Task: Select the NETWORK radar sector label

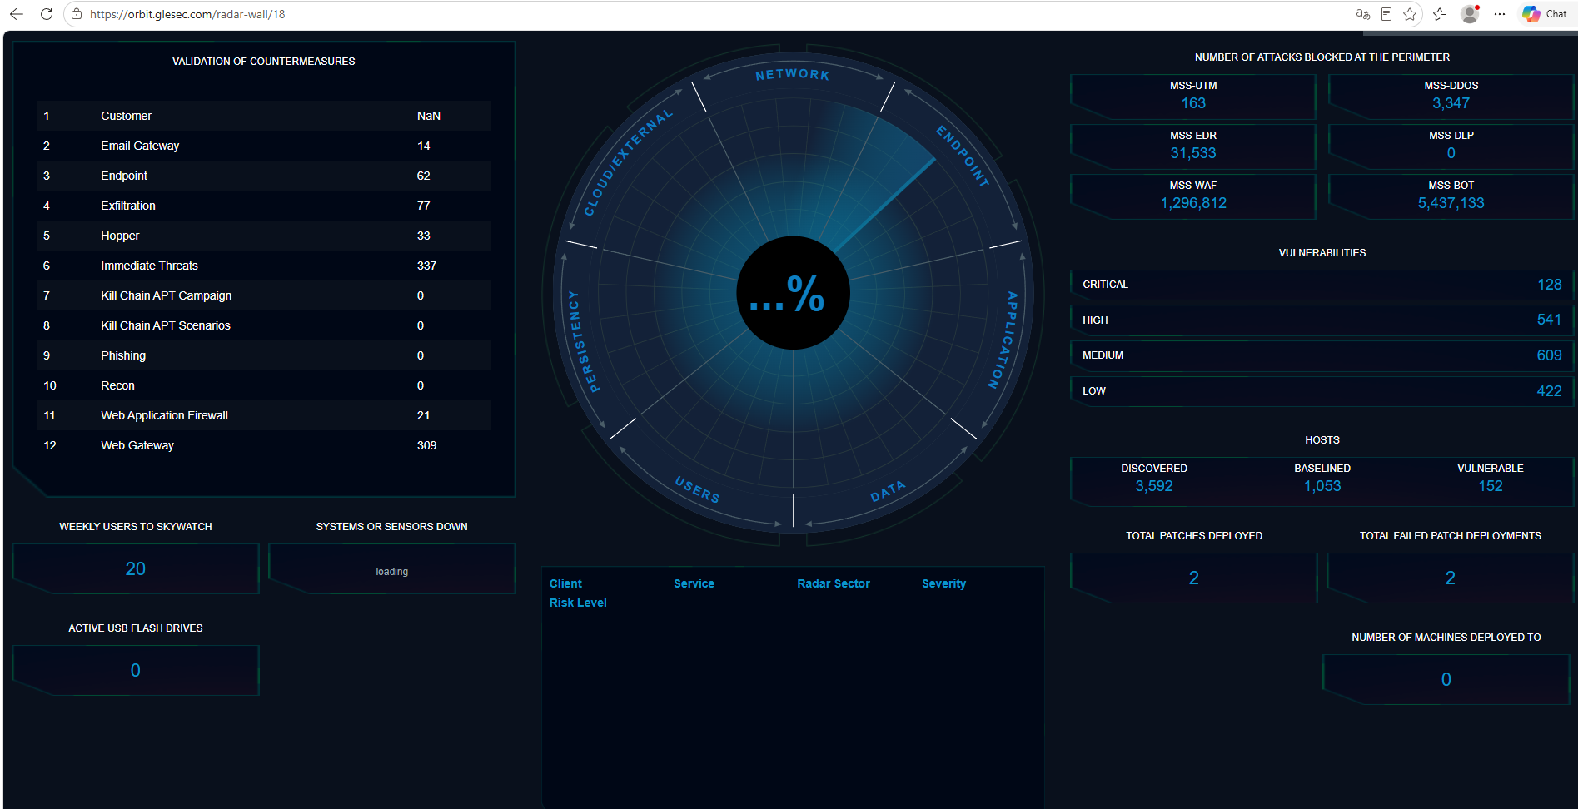Action: tap(793, 74)
